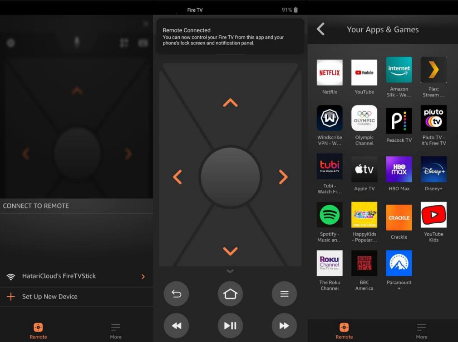
Task: Toggle play/pause on the remote
Action: pos(230,326)
